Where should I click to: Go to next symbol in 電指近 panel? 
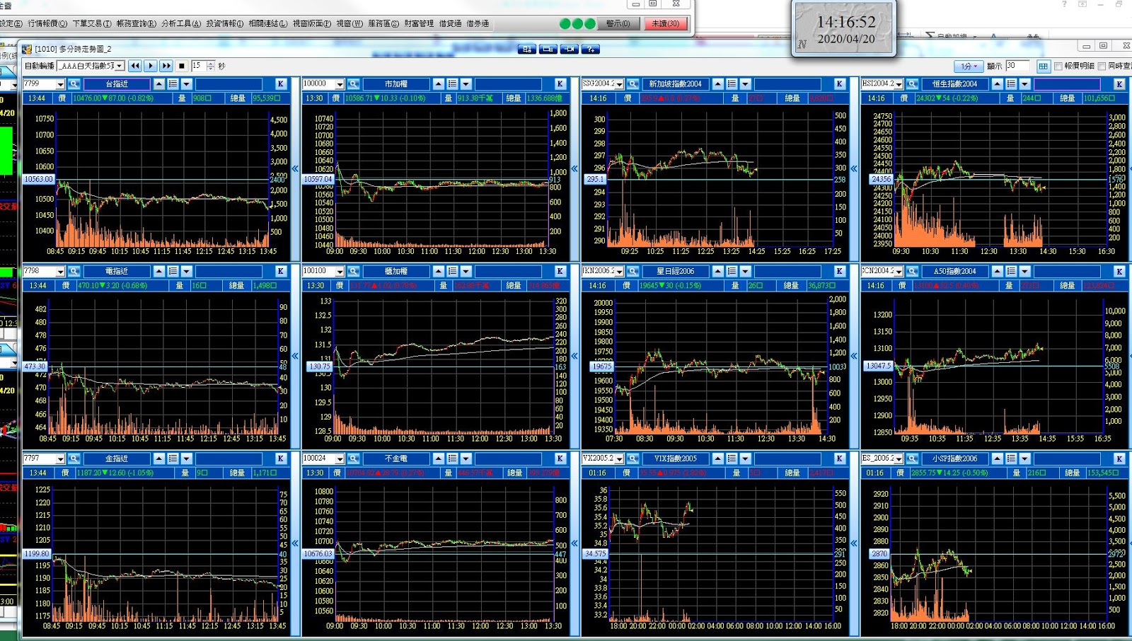click(187, 272)
